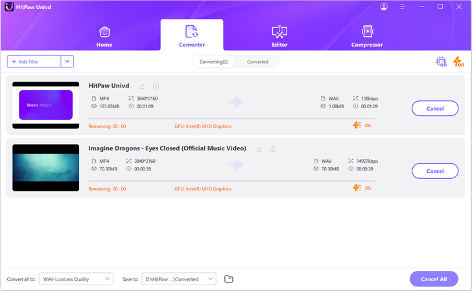Toggle hardware acceleration chip icon
The image size is (472, 291).
[x=442, y=62]
